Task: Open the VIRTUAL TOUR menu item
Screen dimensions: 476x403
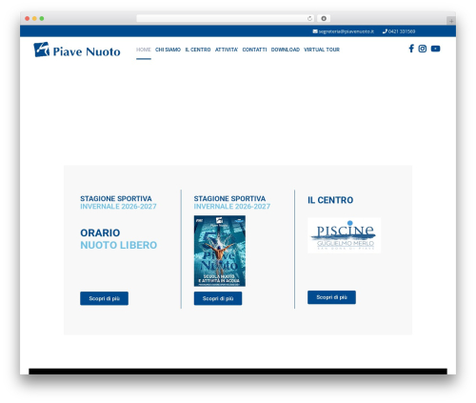Action: [322, 50]
